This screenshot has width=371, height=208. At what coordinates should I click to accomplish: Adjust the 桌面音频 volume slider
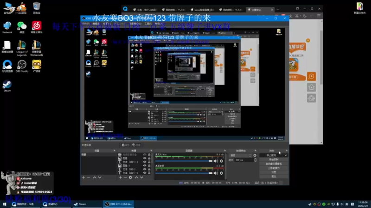(184, 173)
